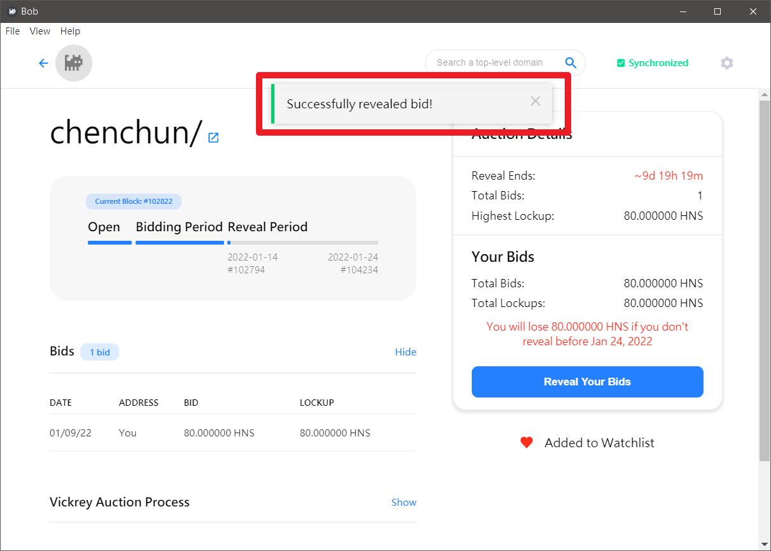
Task: Open the Help menu
Action: point(70,31)
